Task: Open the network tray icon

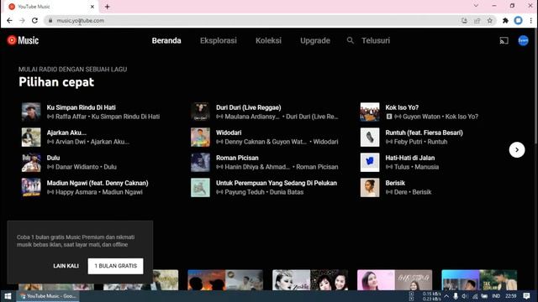Action: point(475,296)
